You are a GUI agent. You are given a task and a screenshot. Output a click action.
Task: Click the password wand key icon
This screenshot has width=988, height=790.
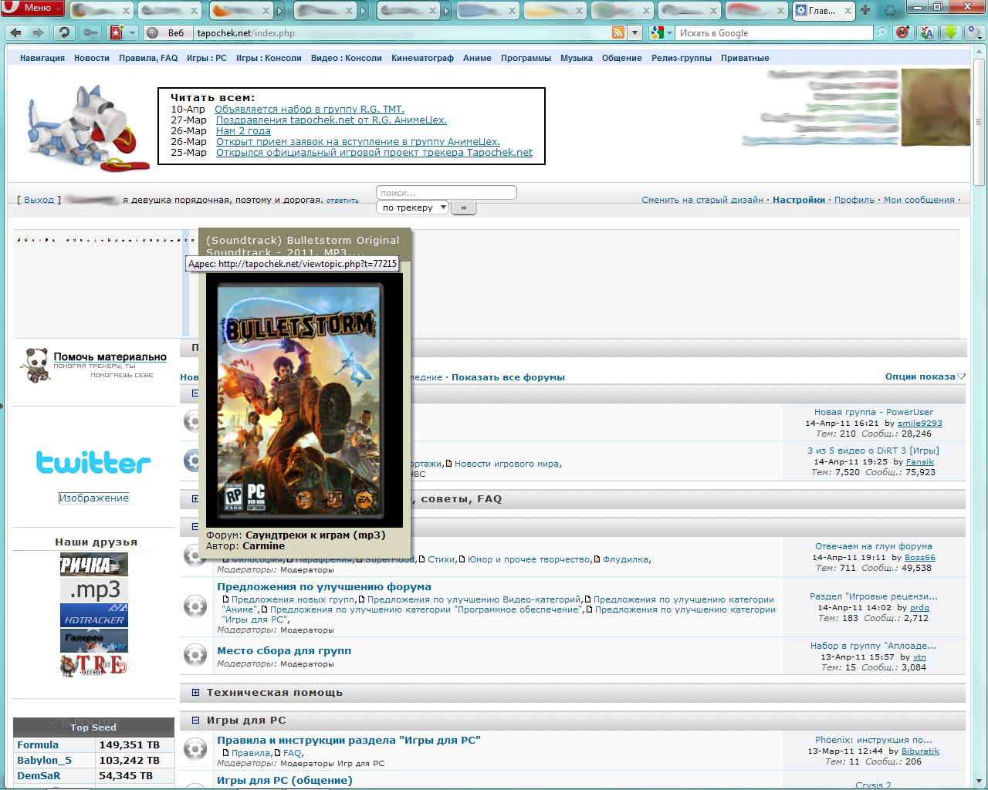click(90, 33)
